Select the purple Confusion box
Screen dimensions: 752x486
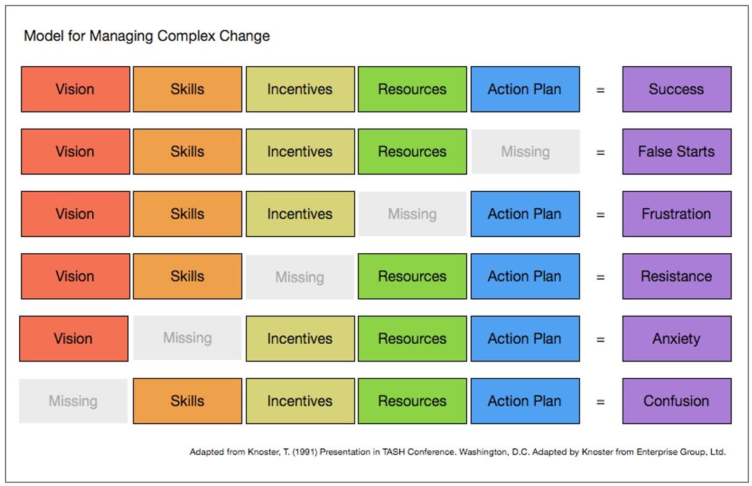click(x=676, y=401)
